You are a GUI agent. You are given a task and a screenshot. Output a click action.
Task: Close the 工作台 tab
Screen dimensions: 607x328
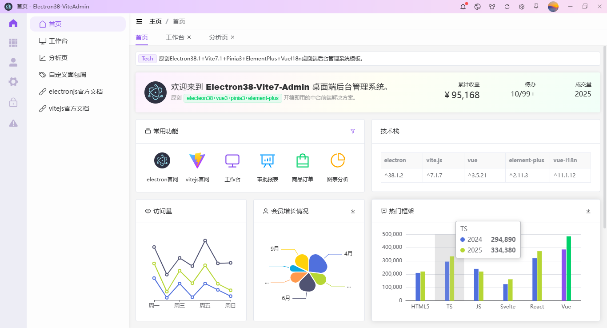click(x=189, y=37)
